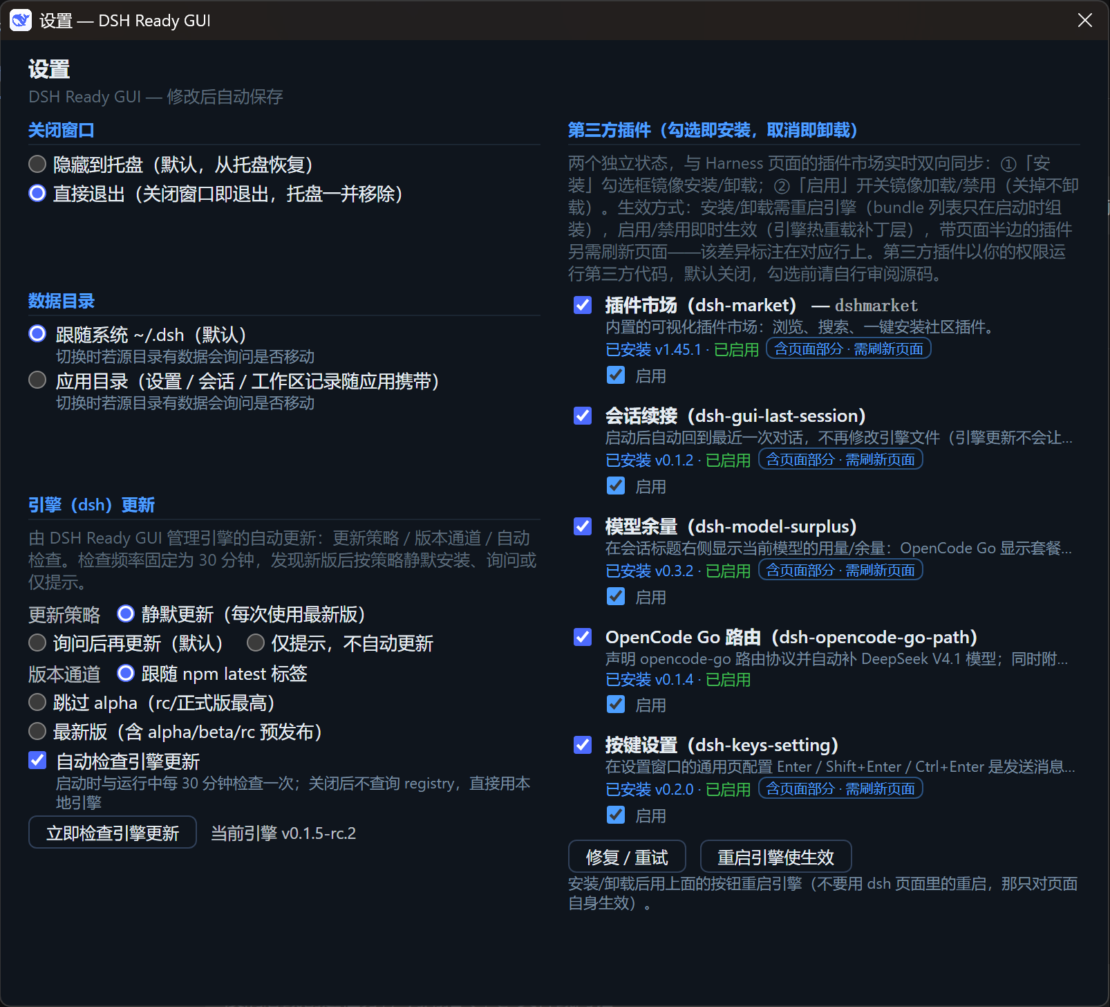The image size is (1110, 1007).
Task: Uncheck install box for 会话续接 plugin
Action: coord(583,416)
